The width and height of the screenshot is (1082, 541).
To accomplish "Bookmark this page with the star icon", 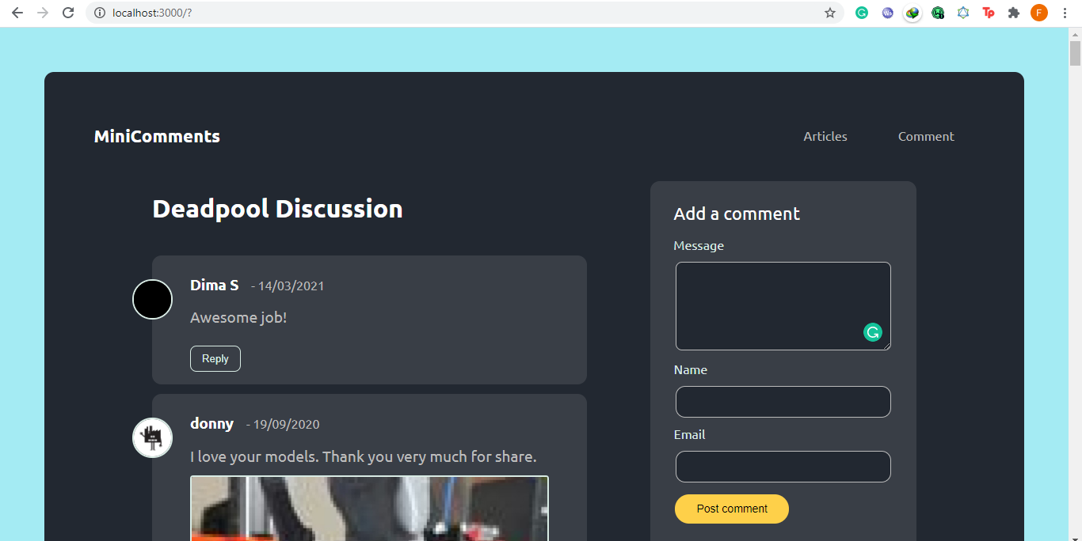I will tap(830, 13).
